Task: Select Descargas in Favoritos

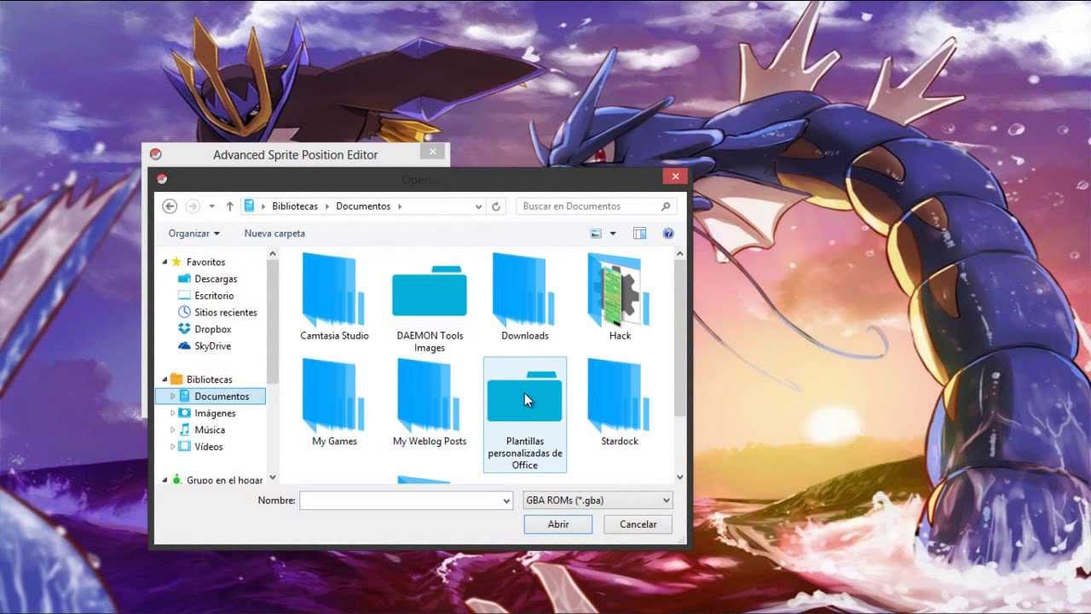Action: 216,279
